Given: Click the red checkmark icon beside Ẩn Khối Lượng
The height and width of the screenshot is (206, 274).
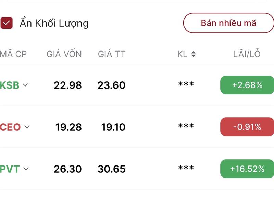Looking at the screenshot, I should coord(7,22).
